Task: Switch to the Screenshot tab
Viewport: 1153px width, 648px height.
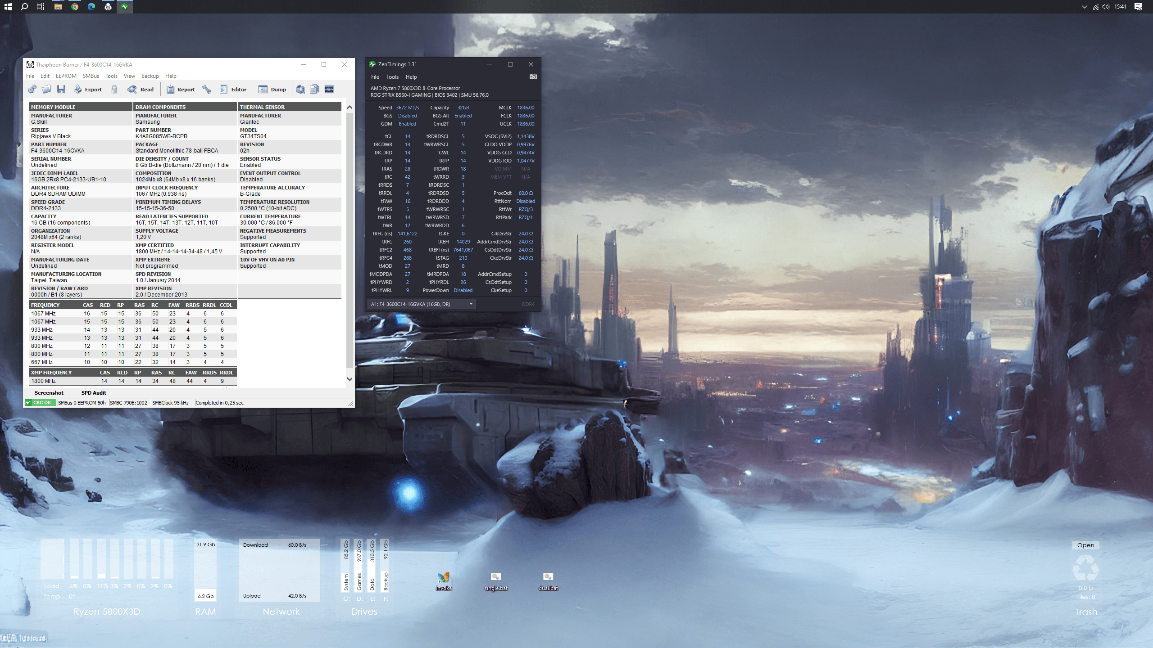Action: pyautogui.click(x=49, y=393)
